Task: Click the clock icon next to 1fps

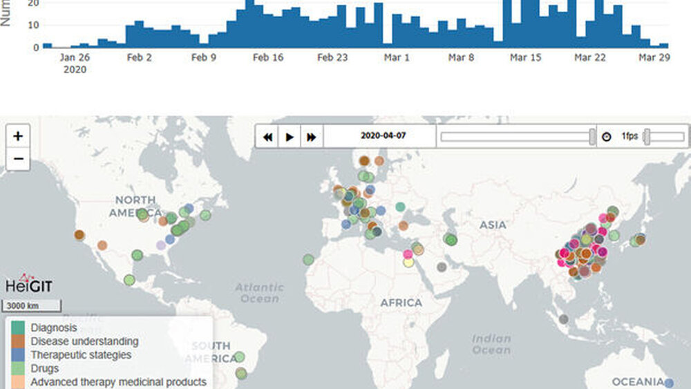Action: (x=606, y=137)
